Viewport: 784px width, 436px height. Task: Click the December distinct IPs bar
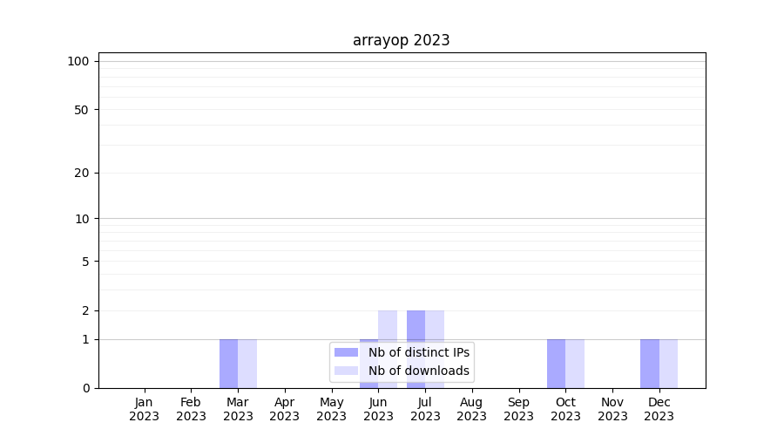click(x=650, y=364)
